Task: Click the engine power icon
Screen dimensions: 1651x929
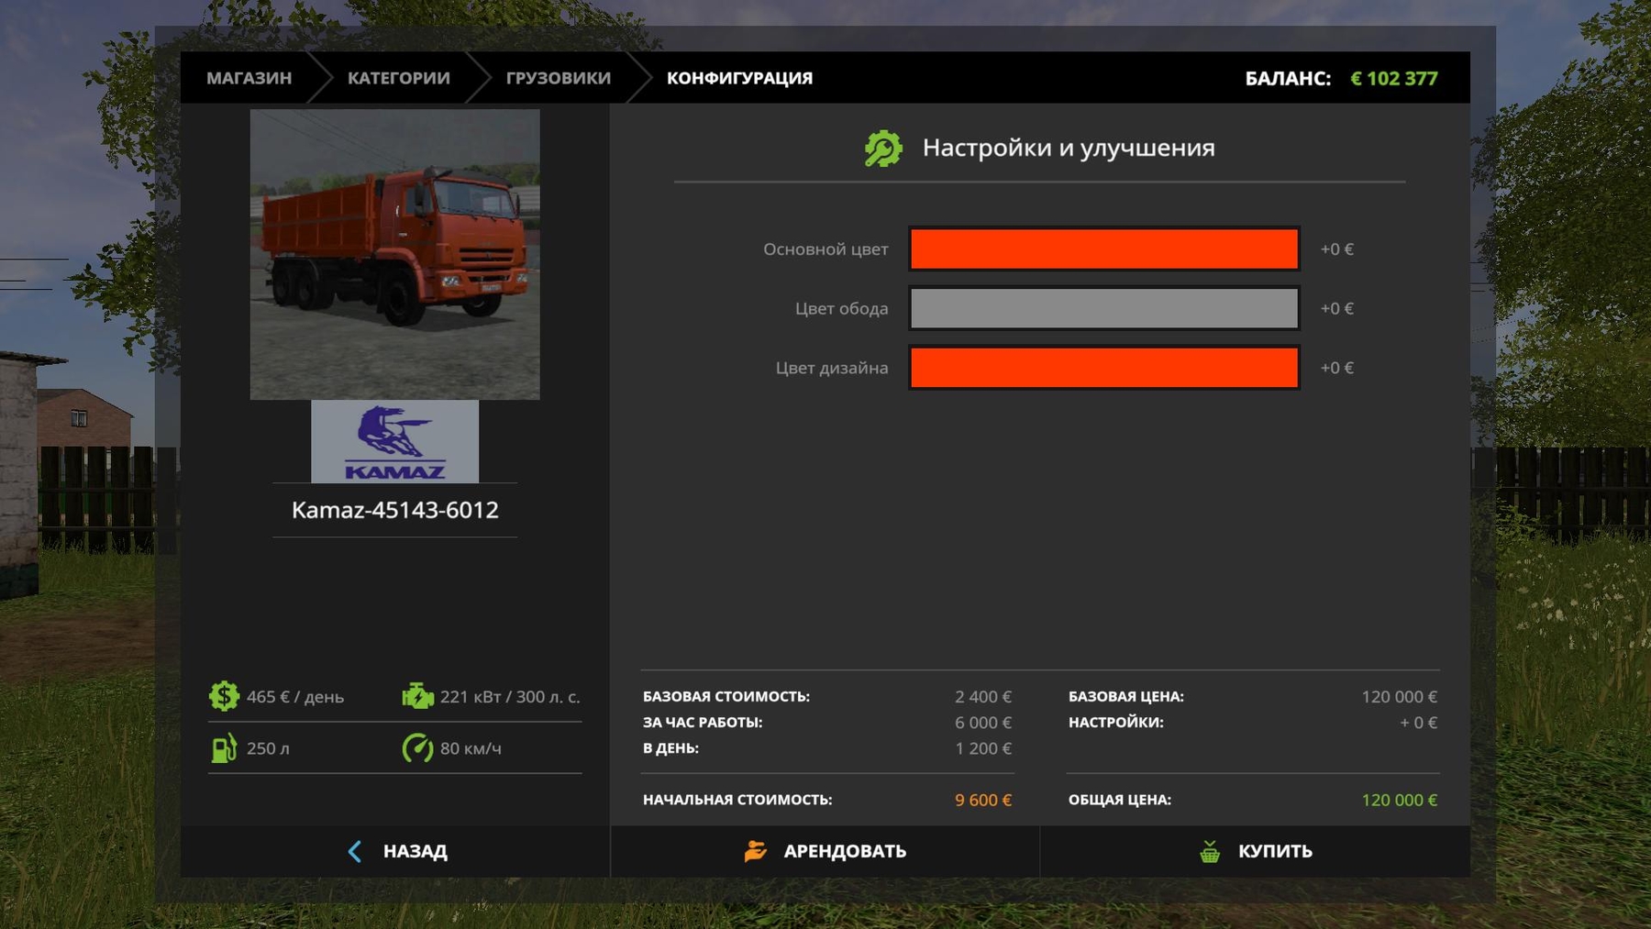Action: click(417, 696)
